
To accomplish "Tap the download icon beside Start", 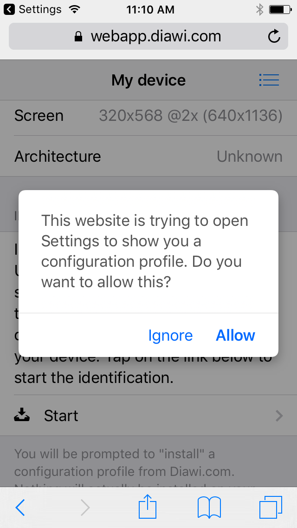I will pyautogui.click(x=22, y=415).
